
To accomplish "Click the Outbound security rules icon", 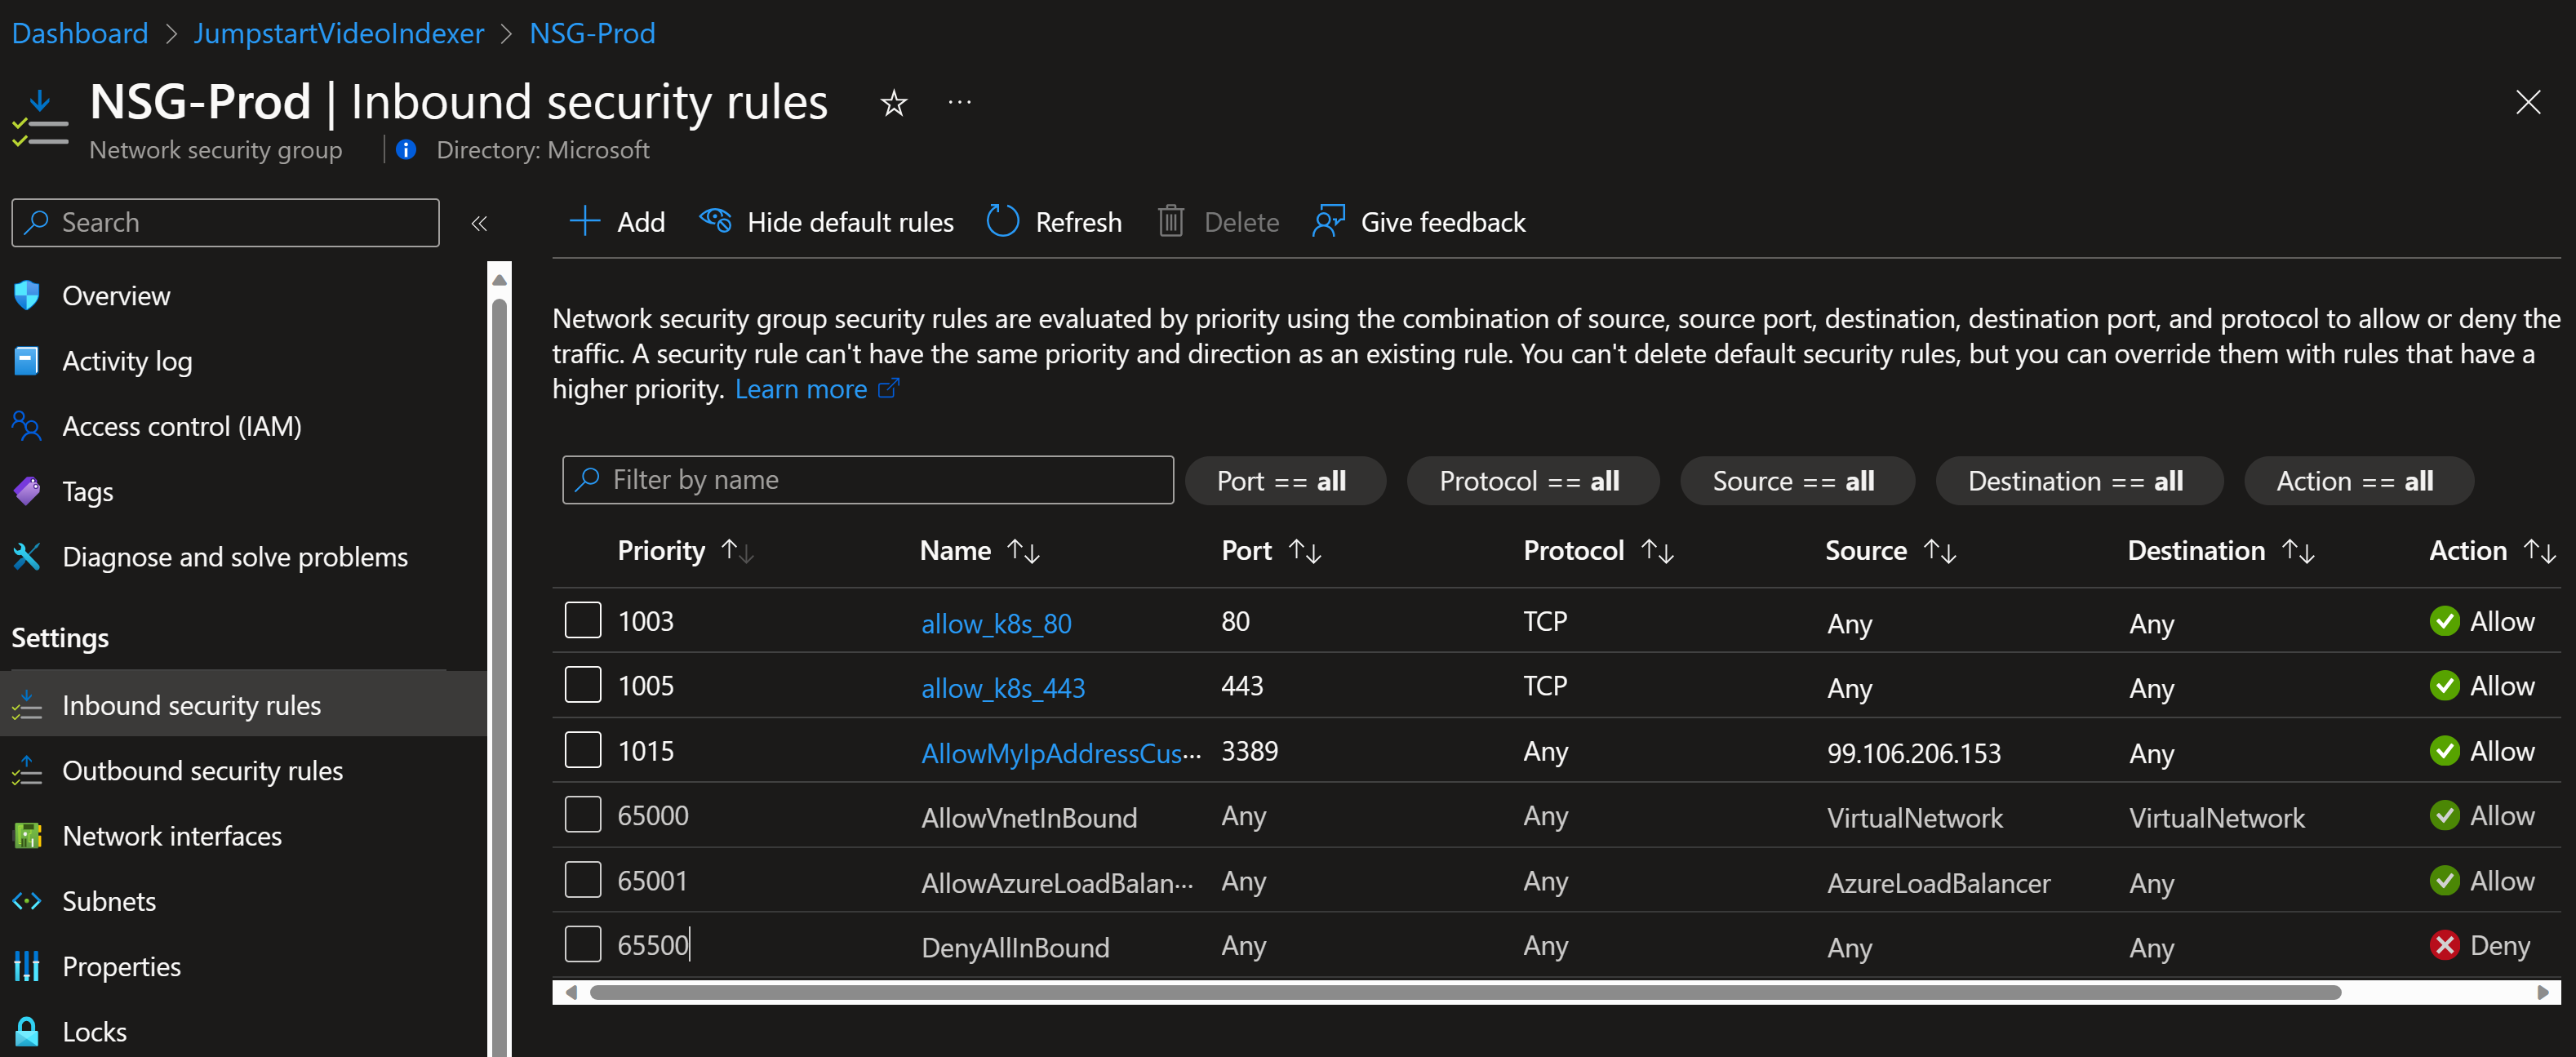I will [27, 770].
